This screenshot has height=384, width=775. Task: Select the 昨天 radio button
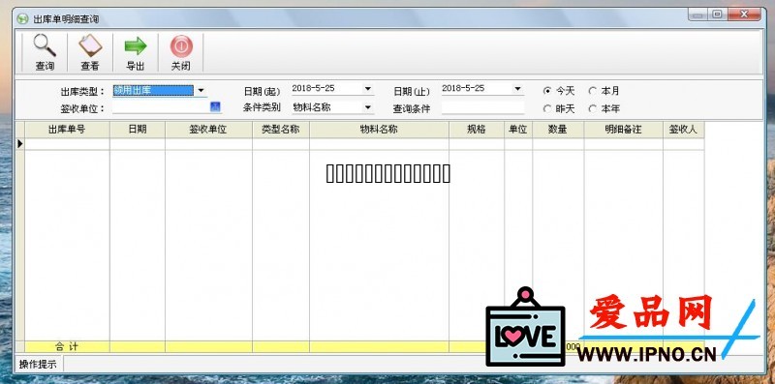click(546, 108)
